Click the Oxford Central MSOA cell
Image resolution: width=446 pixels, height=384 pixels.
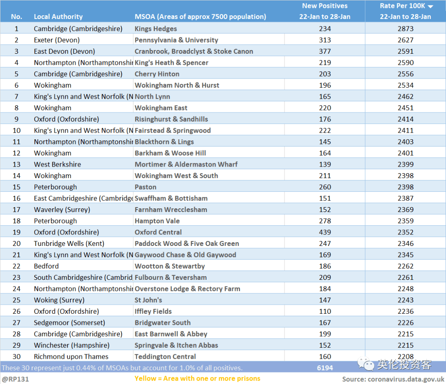tap(158, 232)
